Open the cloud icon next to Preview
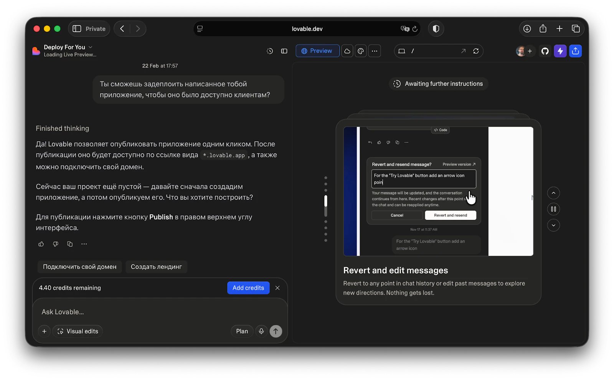 [347, 51]
